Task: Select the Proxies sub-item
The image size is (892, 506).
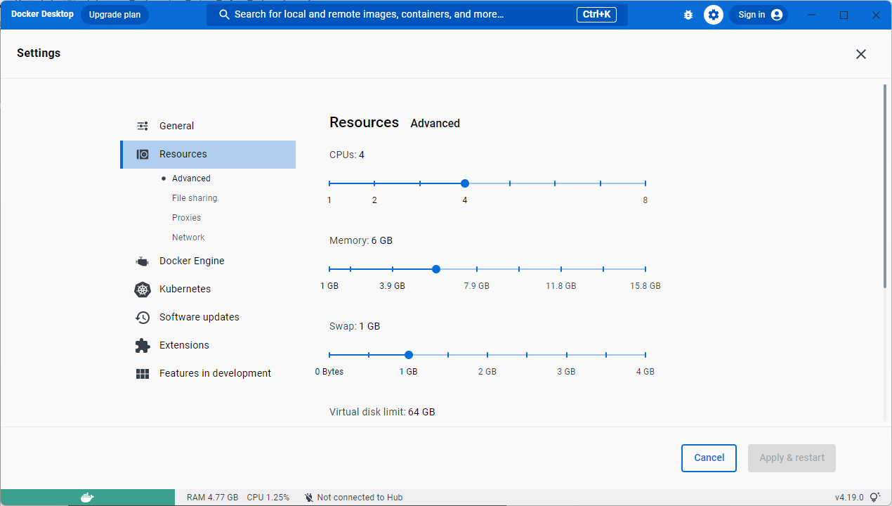Action: (186, 218)
